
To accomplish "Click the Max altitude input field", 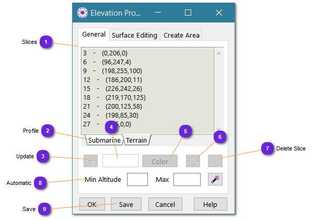I will [187, 180].
